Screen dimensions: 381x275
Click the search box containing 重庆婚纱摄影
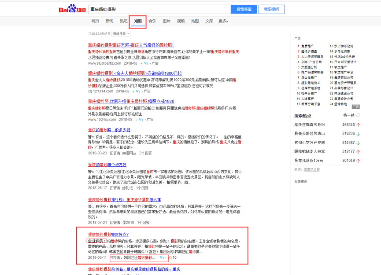pos(159,9)
